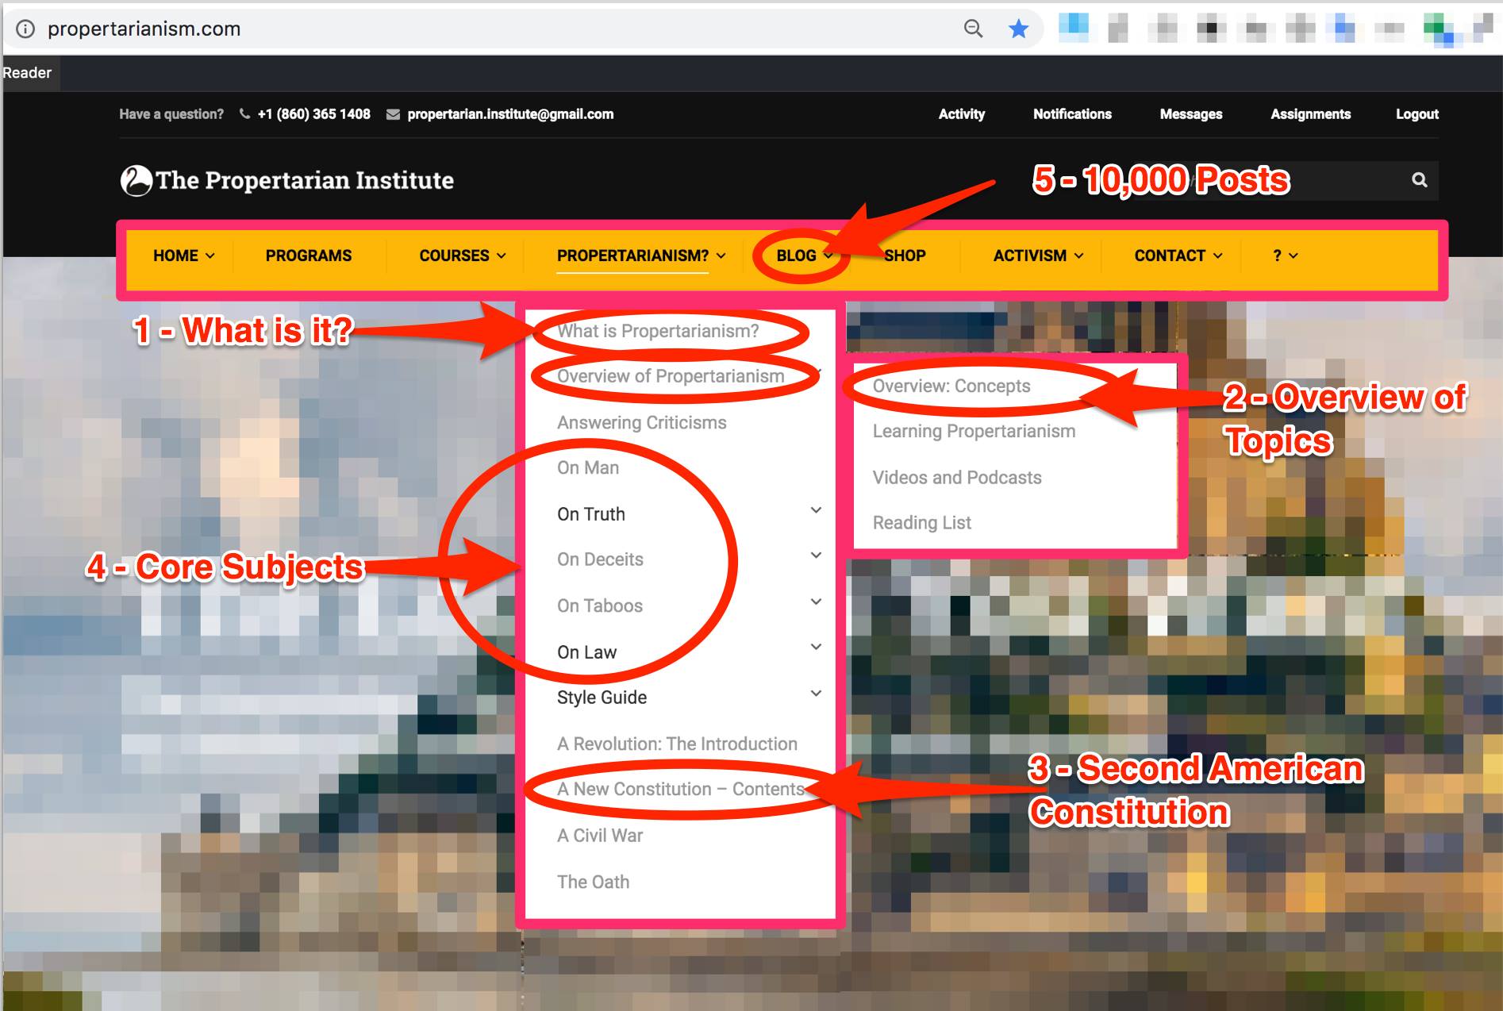Choose Overview: Concepts from submenu
1503x1011 pixels.
(x=951, y=386)
